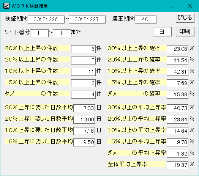Screen dimensions: 199x176
Task: Click the 10%以上上昇の件数 value 11
Action: [x=83, y=72]
